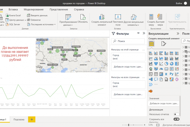Click 'Войти' to sign in

point(179,3)
